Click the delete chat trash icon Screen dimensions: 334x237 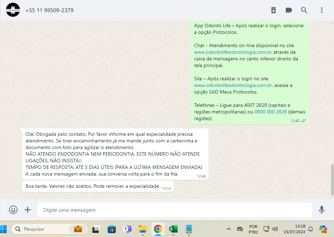273,10
